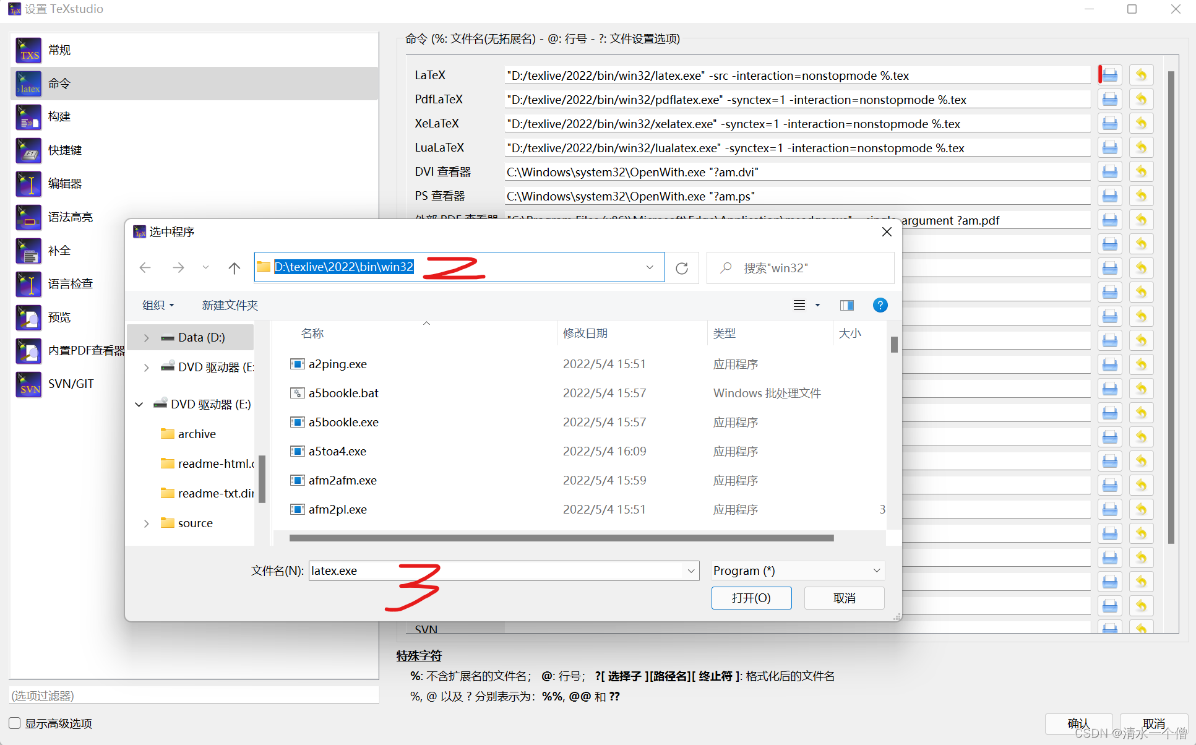Image resolution: width=1196 pixels, height=745 pixels.
Task: Select the a5toa4.exe file entry
Action: tap(337, 451)
